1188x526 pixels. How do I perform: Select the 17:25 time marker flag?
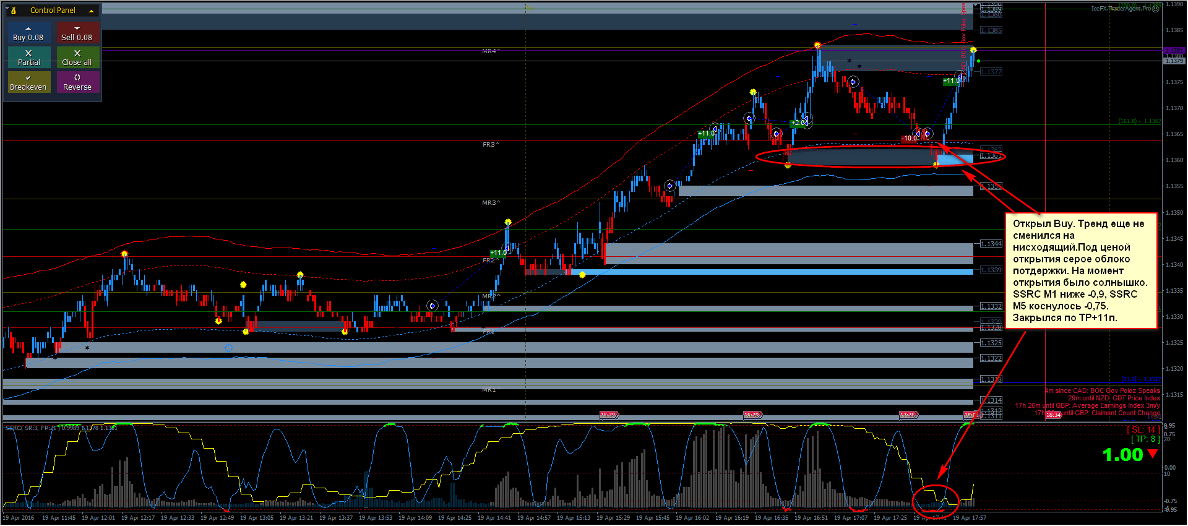908,415
